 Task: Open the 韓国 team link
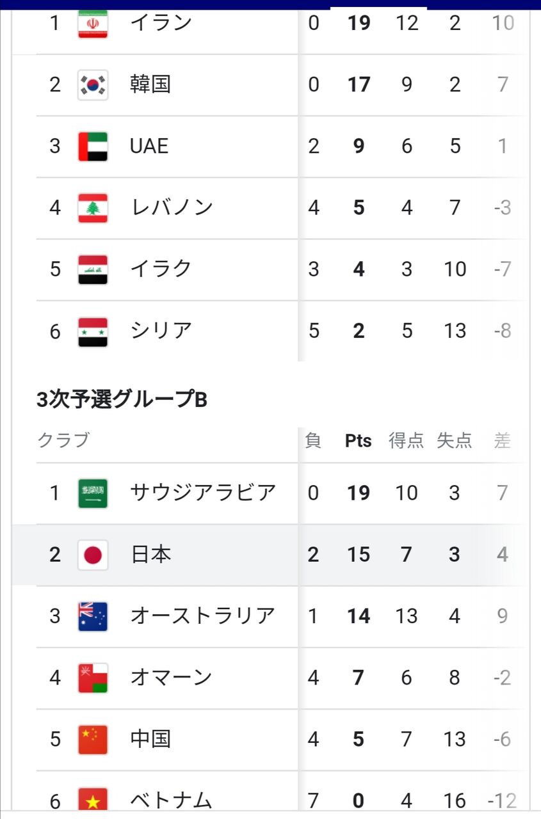tap(150, 84)
